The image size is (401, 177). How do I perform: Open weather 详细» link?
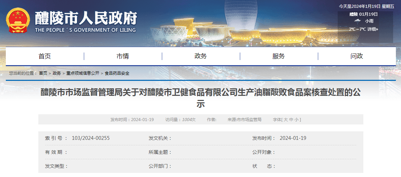373,29
